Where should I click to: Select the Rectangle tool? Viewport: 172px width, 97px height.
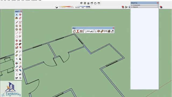17,26
